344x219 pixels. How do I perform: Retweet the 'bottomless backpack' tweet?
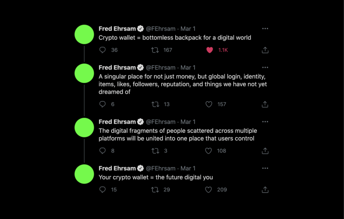point(155,50)
